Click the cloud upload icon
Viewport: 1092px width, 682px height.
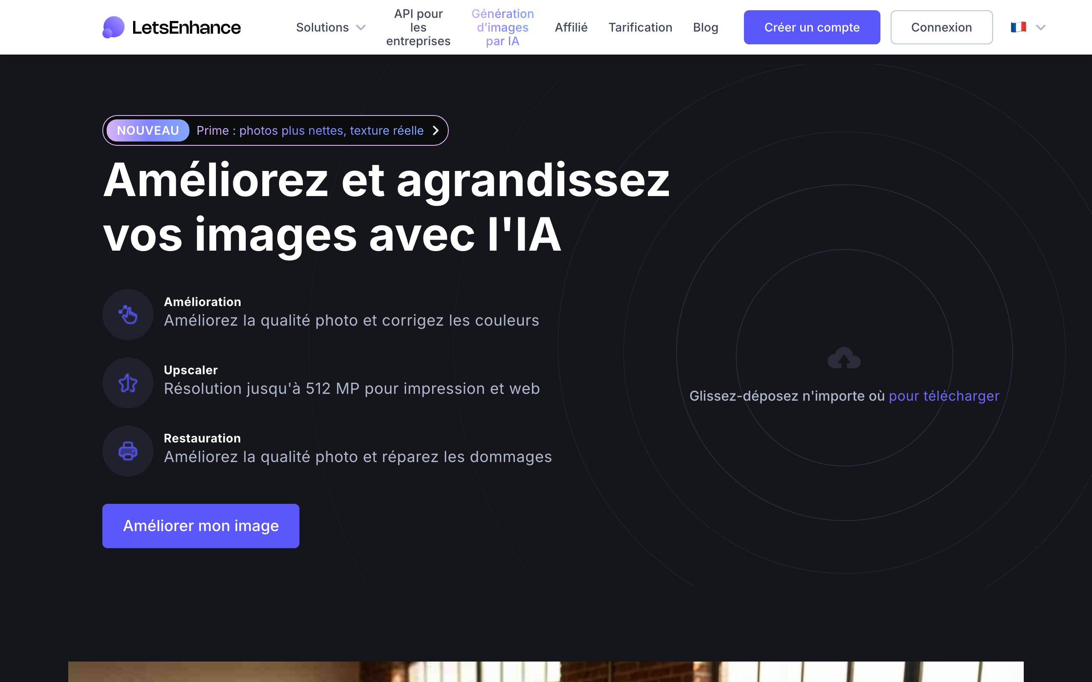844,358
